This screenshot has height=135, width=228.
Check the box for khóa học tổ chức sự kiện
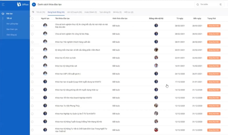pos(32,58)
